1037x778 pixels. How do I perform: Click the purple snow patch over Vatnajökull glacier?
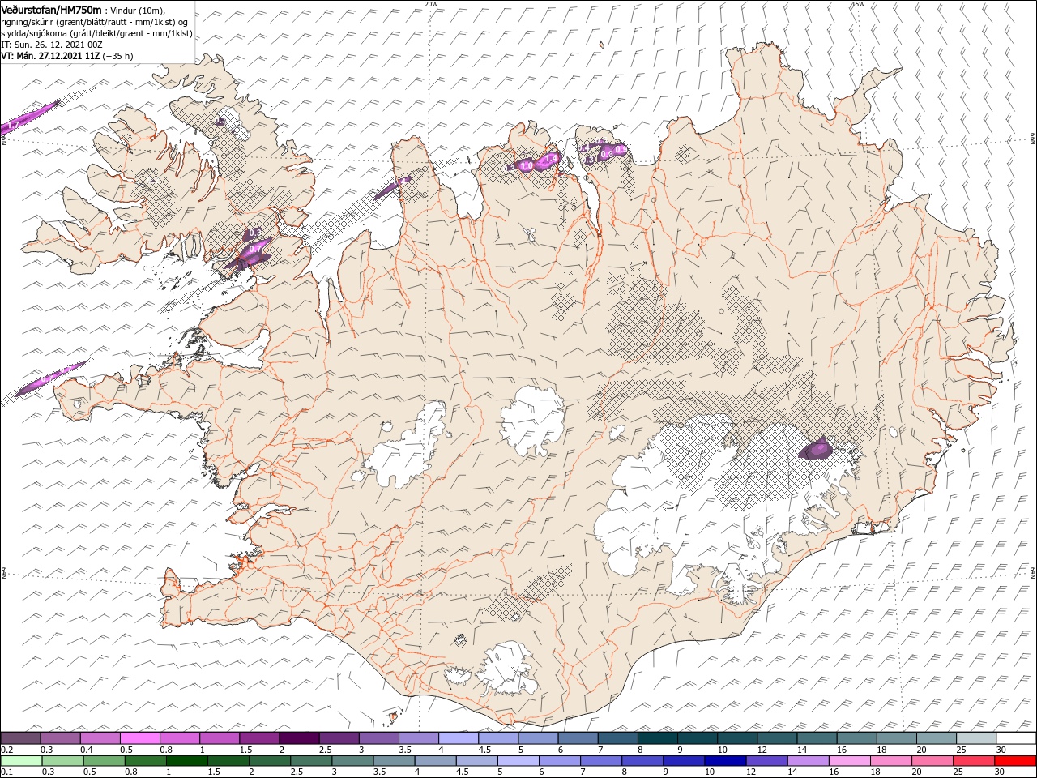pyautogui.click(x=817, y=448)
